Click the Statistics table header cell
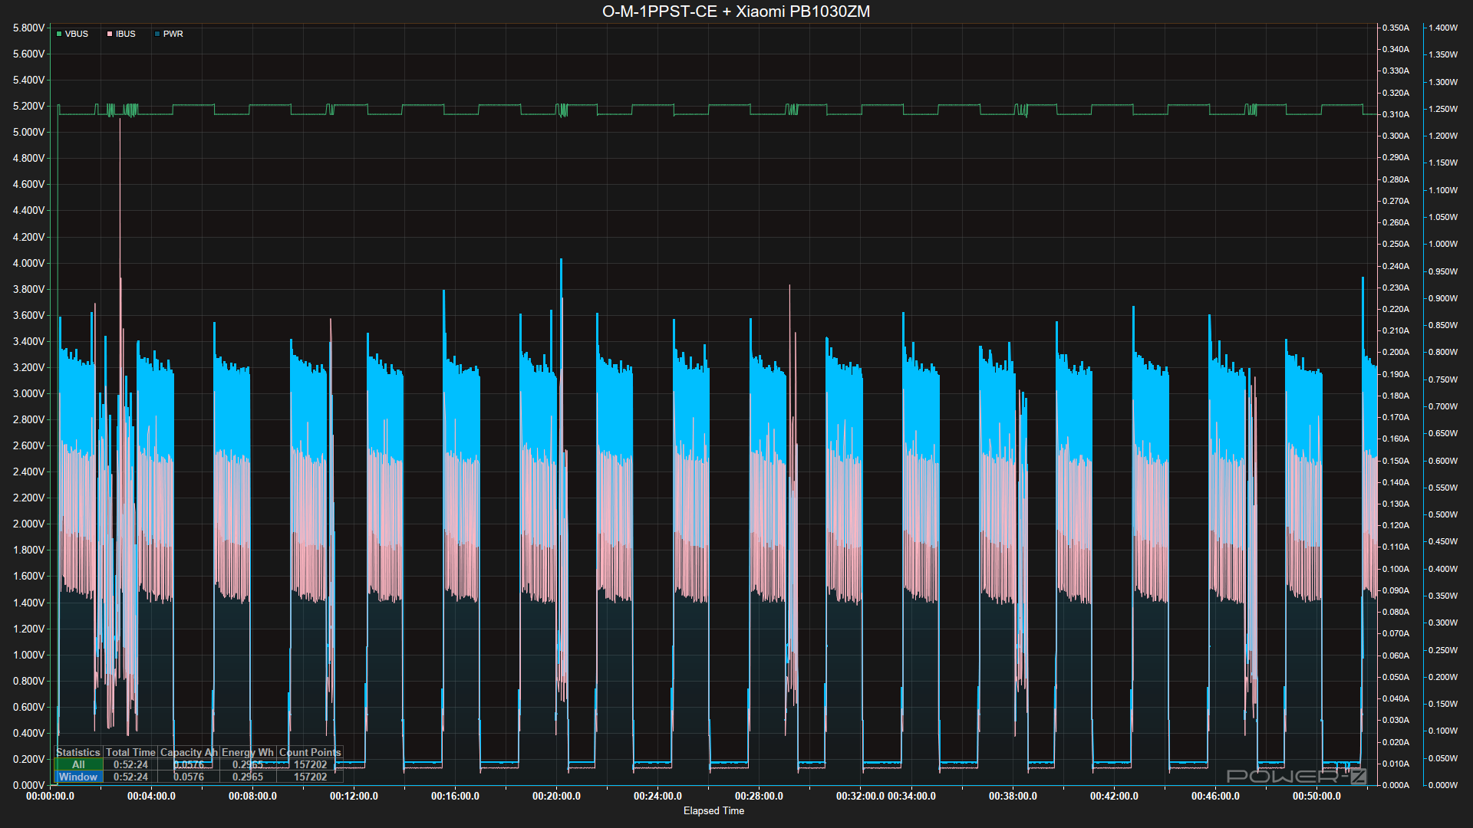This screenshot has height=828, width=1473. 78,752
